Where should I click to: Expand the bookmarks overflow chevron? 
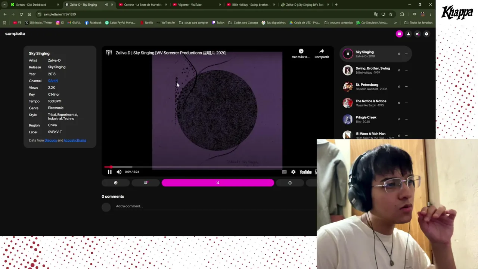click(395, 23)
